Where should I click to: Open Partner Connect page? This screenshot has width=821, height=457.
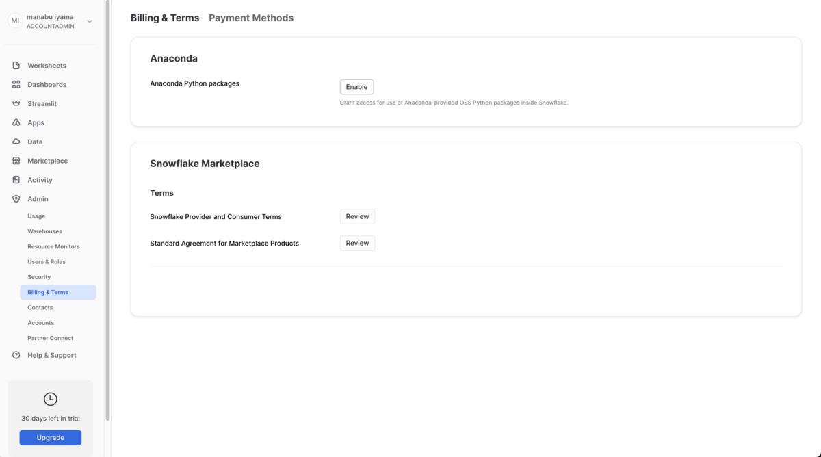click(x=50, y=338)
